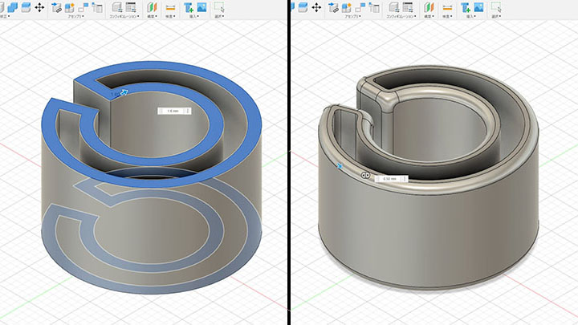Click the 1.6 mm dimension input box
578x325 pixels.
[x=171, y=112]
